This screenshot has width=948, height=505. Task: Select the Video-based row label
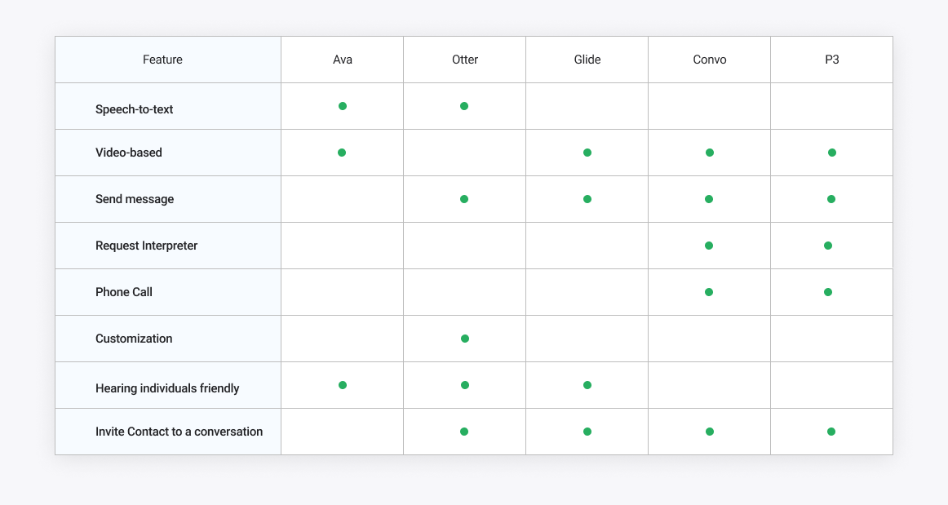tap(129, 153)
